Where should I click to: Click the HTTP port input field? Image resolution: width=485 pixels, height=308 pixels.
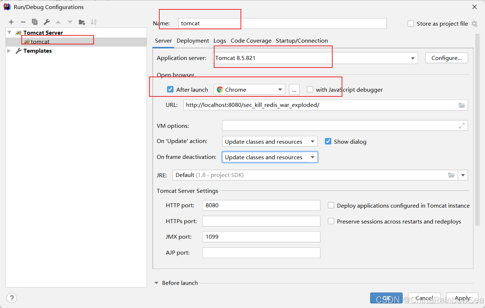261,205
